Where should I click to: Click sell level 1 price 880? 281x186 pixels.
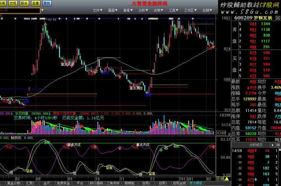pos(253,47)
